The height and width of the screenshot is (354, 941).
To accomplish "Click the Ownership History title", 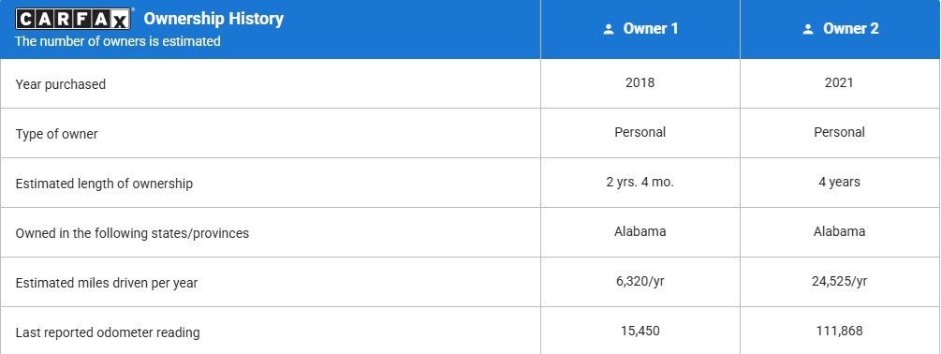I will pos(213,19).
